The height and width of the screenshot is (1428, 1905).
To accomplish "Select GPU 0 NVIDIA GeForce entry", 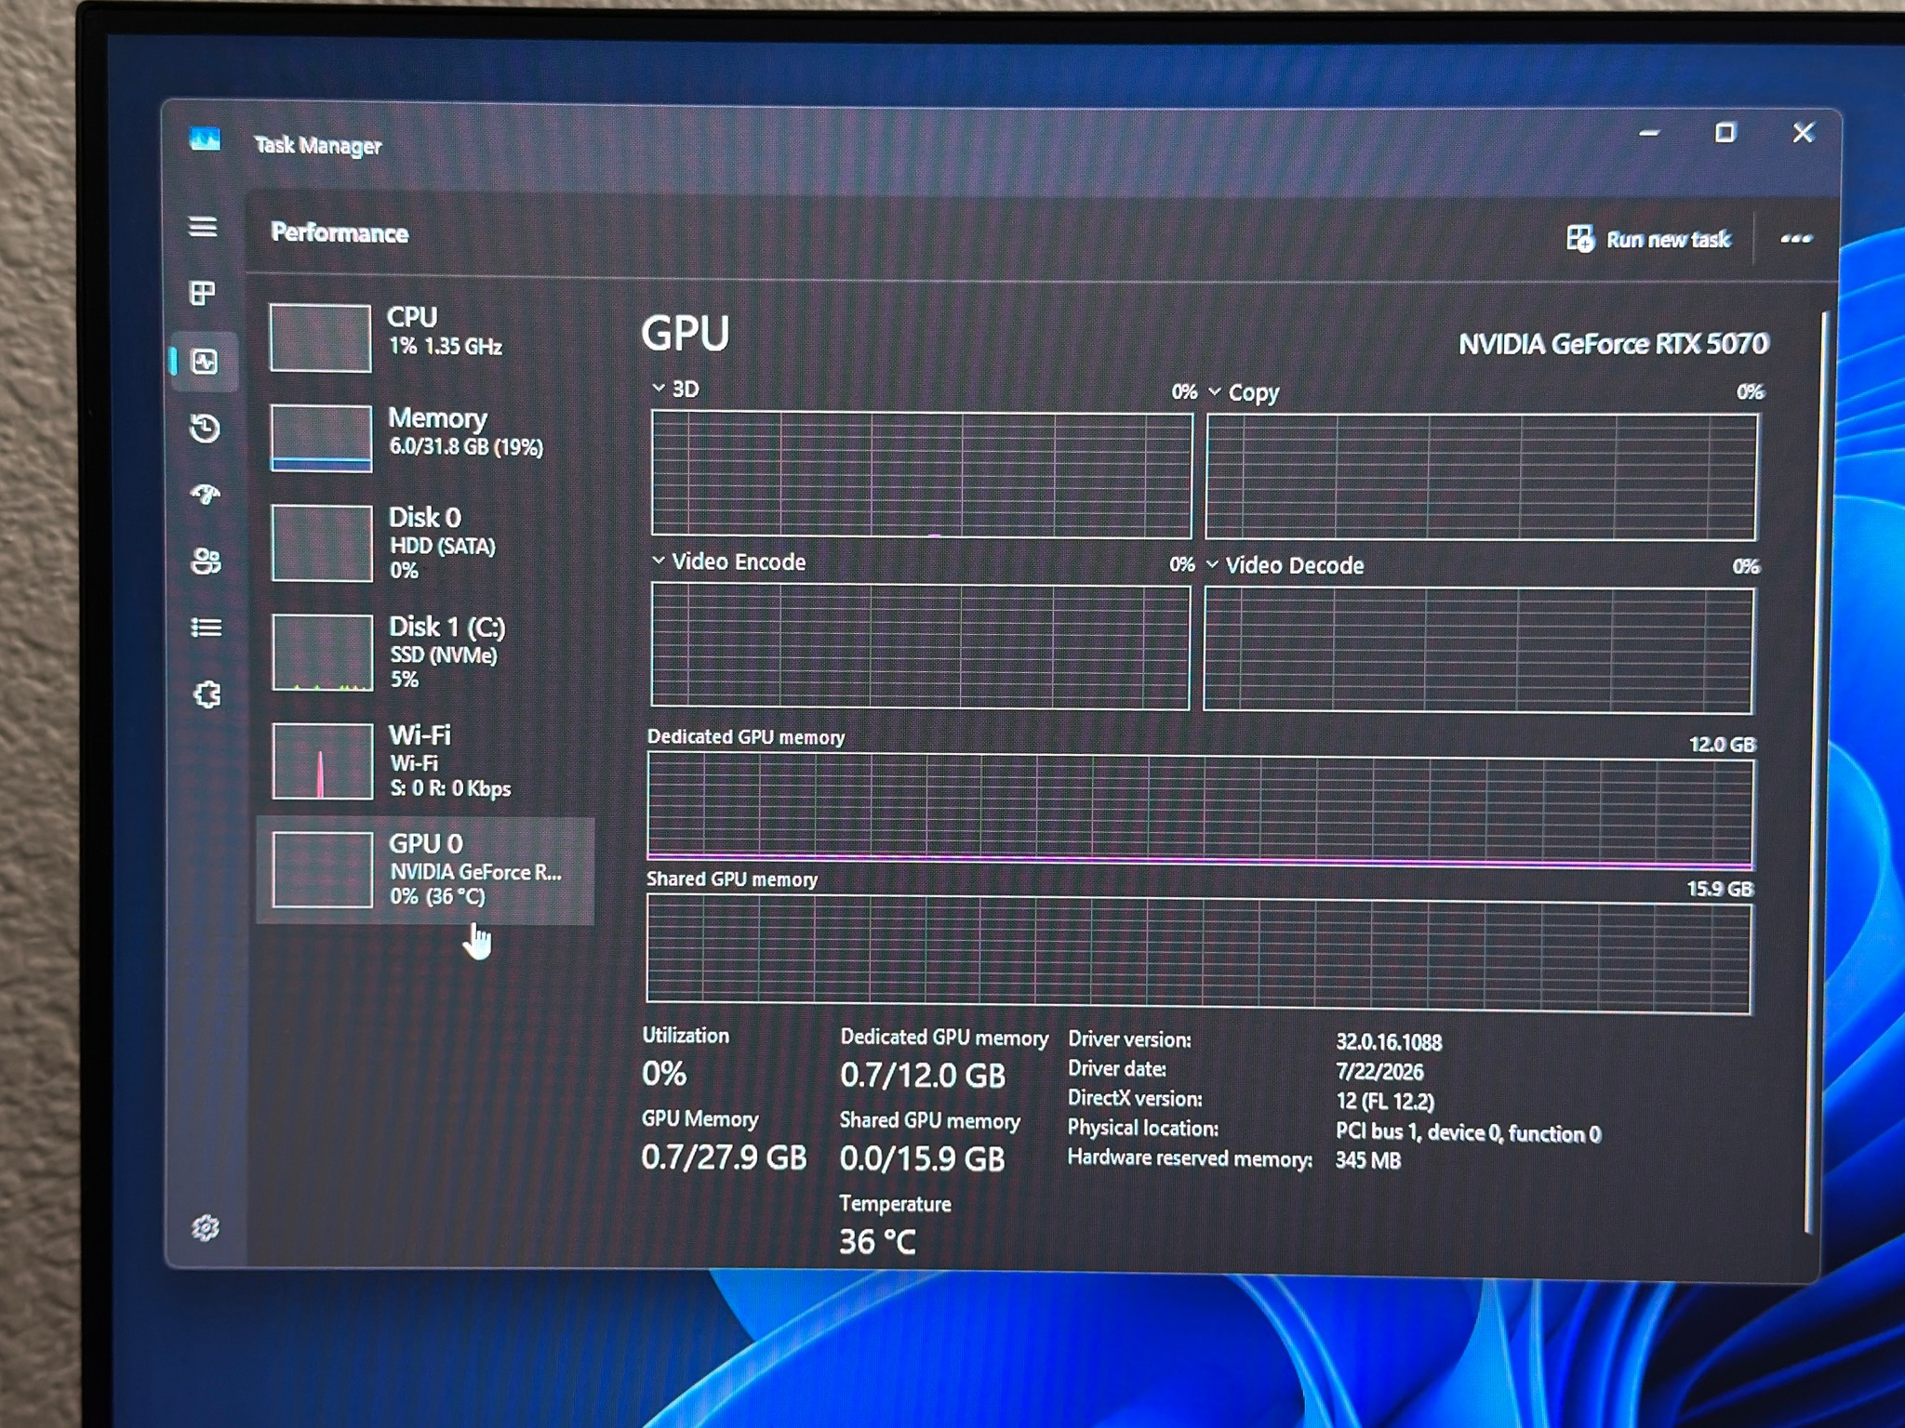I will 426,870.
